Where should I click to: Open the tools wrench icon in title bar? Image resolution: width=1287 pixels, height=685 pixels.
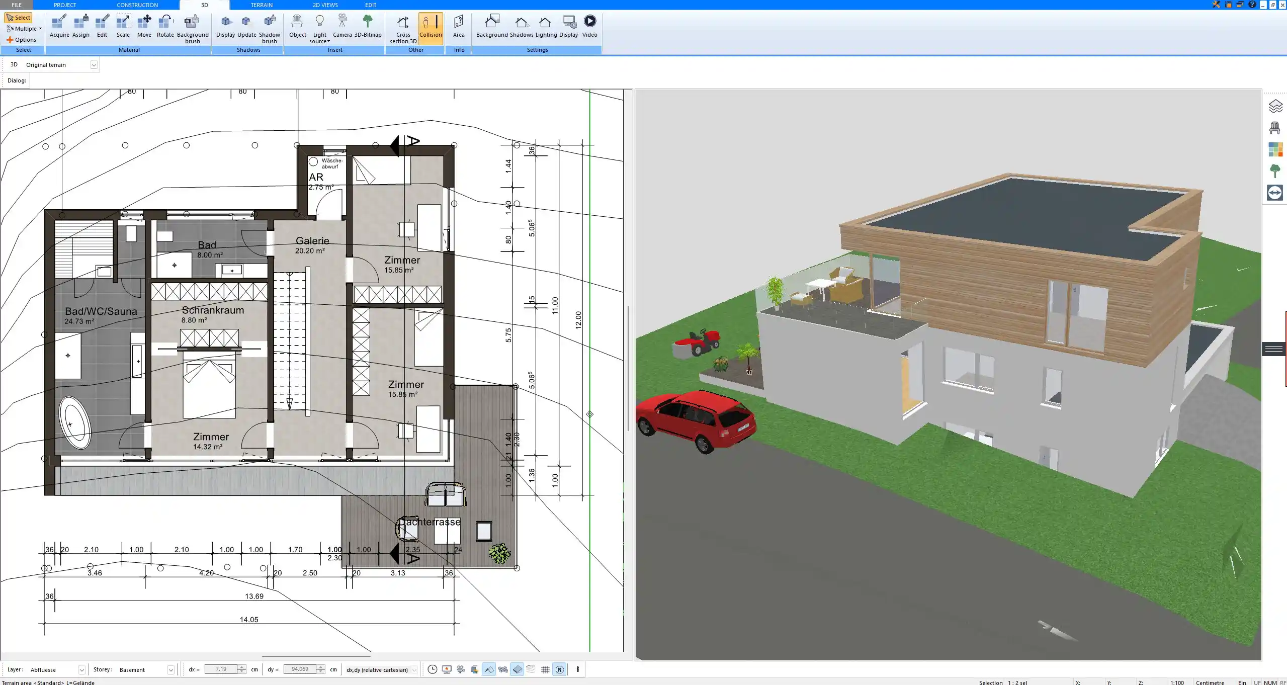(x=1216, y=5)
